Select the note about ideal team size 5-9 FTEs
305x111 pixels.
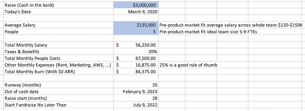pos(208,32)
